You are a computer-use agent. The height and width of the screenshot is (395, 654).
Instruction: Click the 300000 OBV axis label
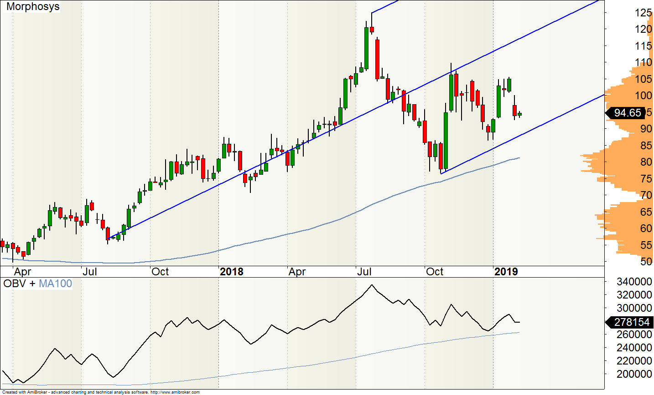coord(634,308)
